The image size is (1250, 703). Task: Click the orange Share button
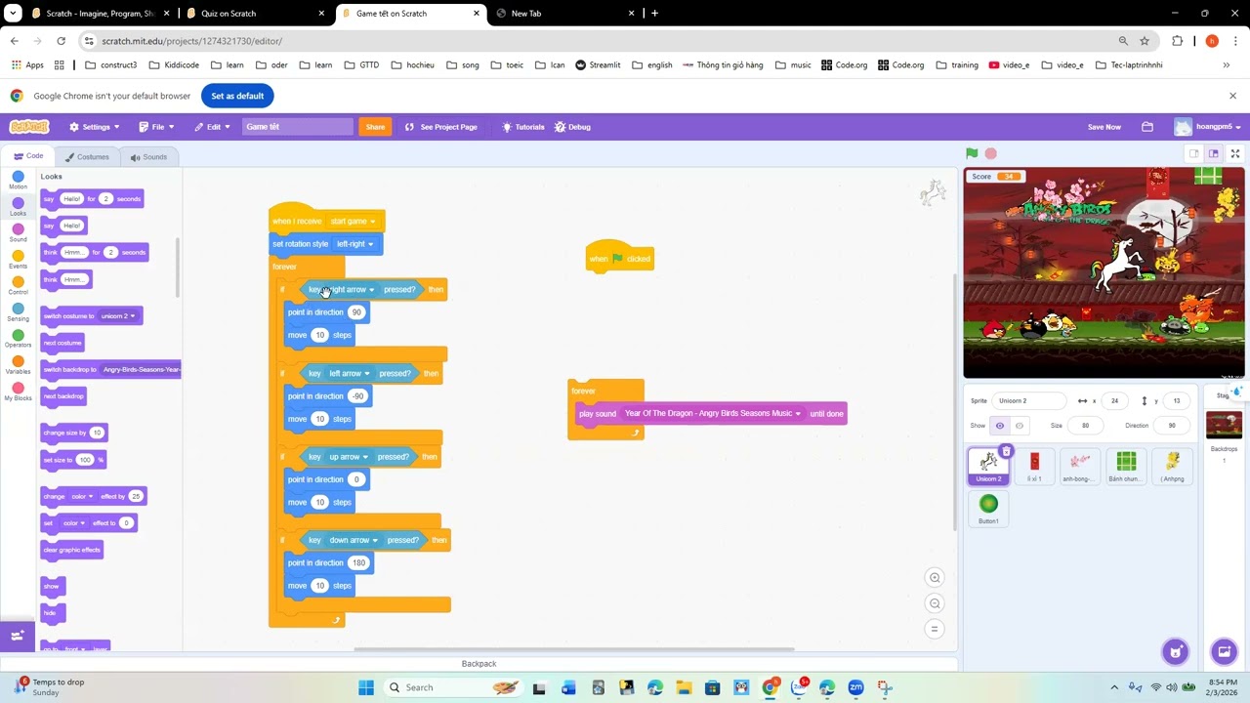375,127
